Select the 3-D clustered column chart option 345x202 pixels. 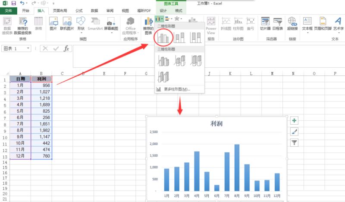click(163, 61)
